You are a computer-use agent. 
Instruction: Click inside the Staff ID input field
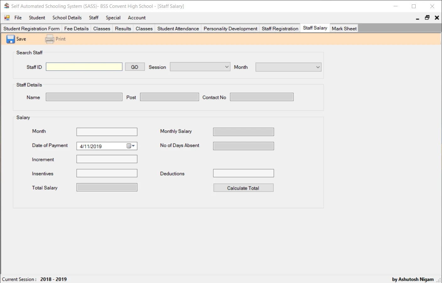coord(84,67)
